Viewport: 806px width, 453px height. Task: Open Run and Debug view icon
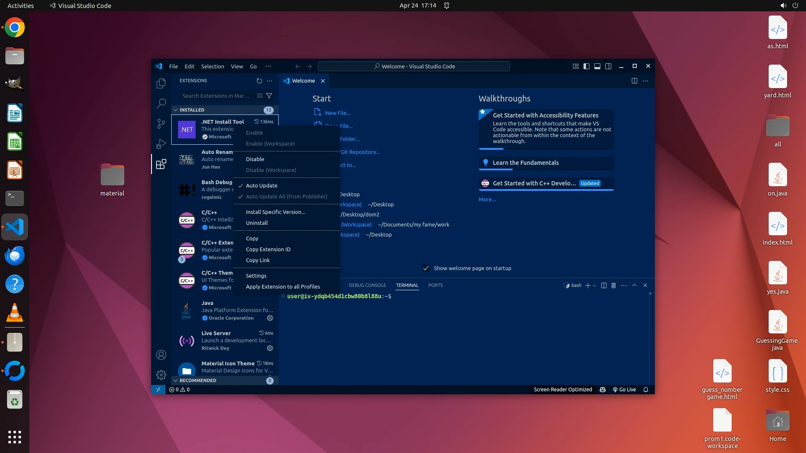161,144
